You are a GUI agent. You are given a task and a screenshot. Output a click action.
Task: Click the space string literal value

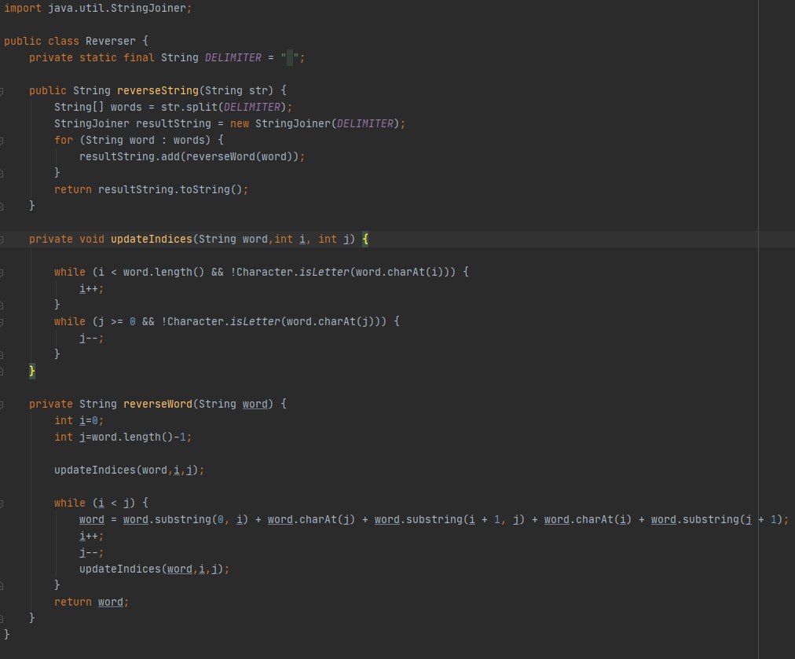click(290, 58)
